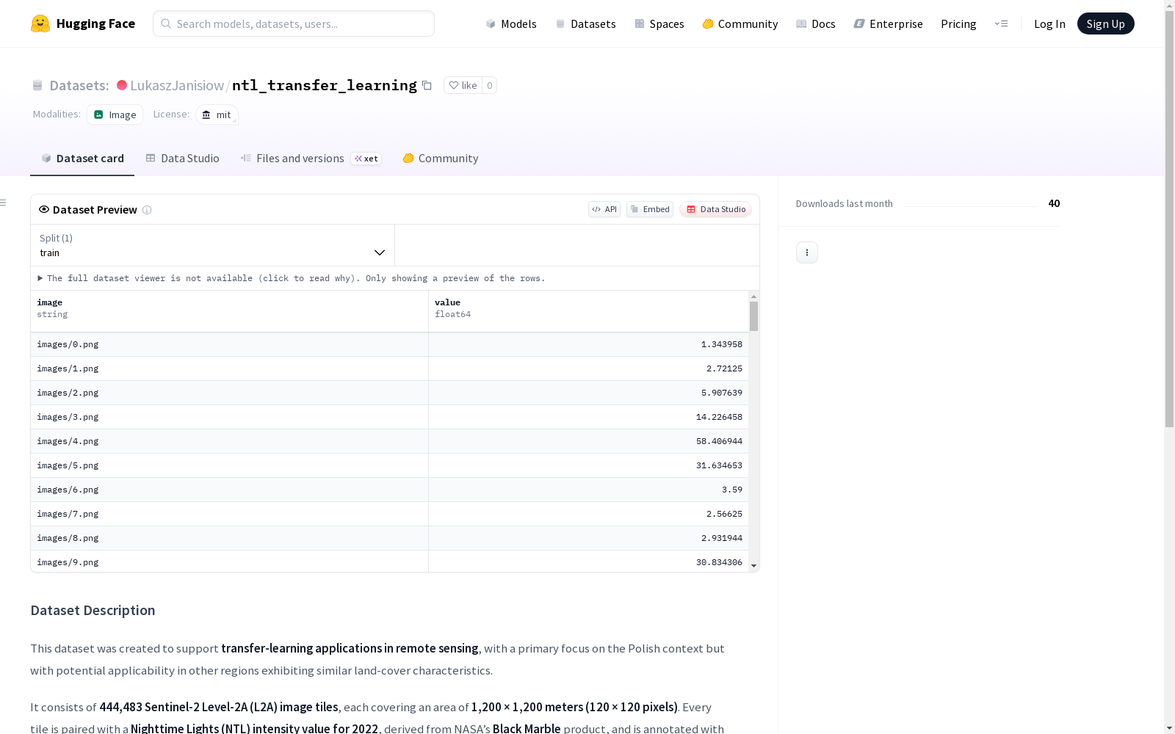Click the value 58.406944
This screenshot has width=1175, height=734.
click(720, 441)
